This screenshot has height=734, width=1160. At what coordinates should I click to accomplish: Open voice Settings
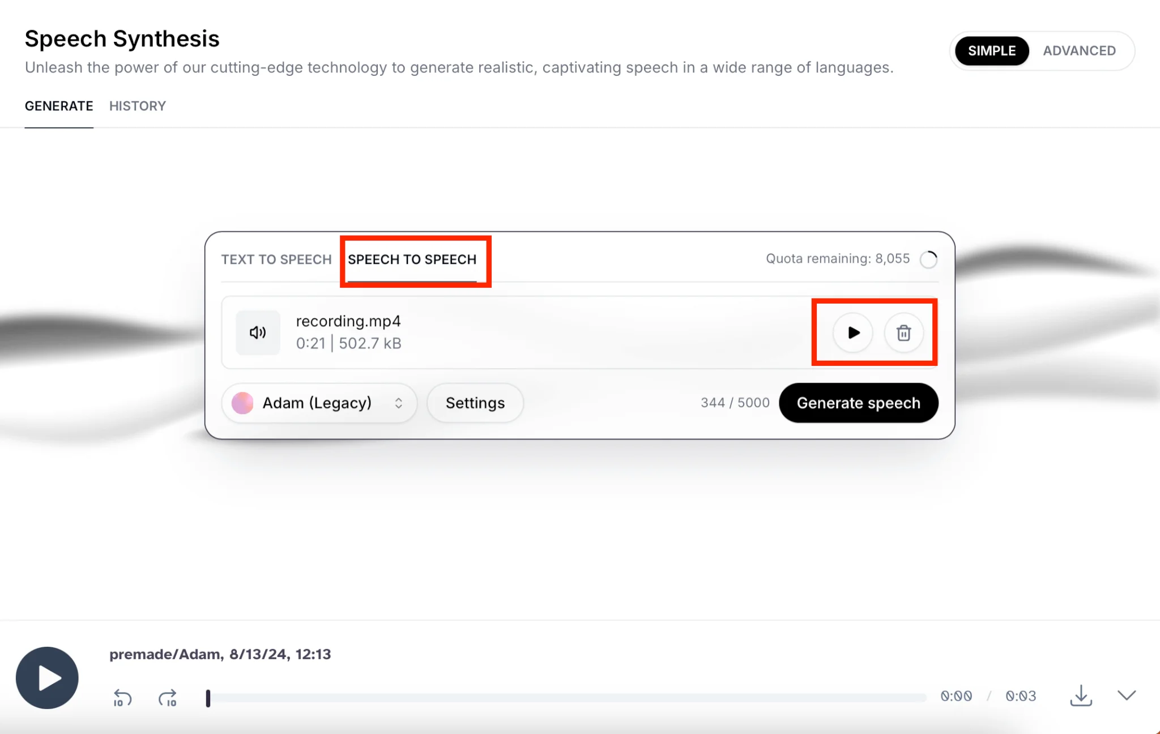coord(475,403)
